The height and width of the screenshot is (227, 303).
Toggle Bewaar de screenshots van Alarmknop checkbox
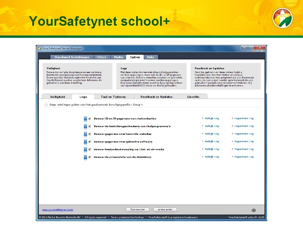90,157
